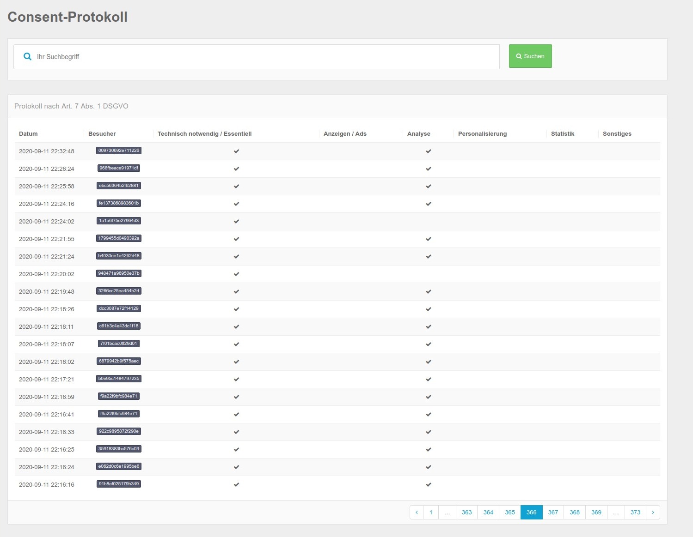693x537 pixels.
Task: Go to the next page using right chevron
Action: coord(653,512)
